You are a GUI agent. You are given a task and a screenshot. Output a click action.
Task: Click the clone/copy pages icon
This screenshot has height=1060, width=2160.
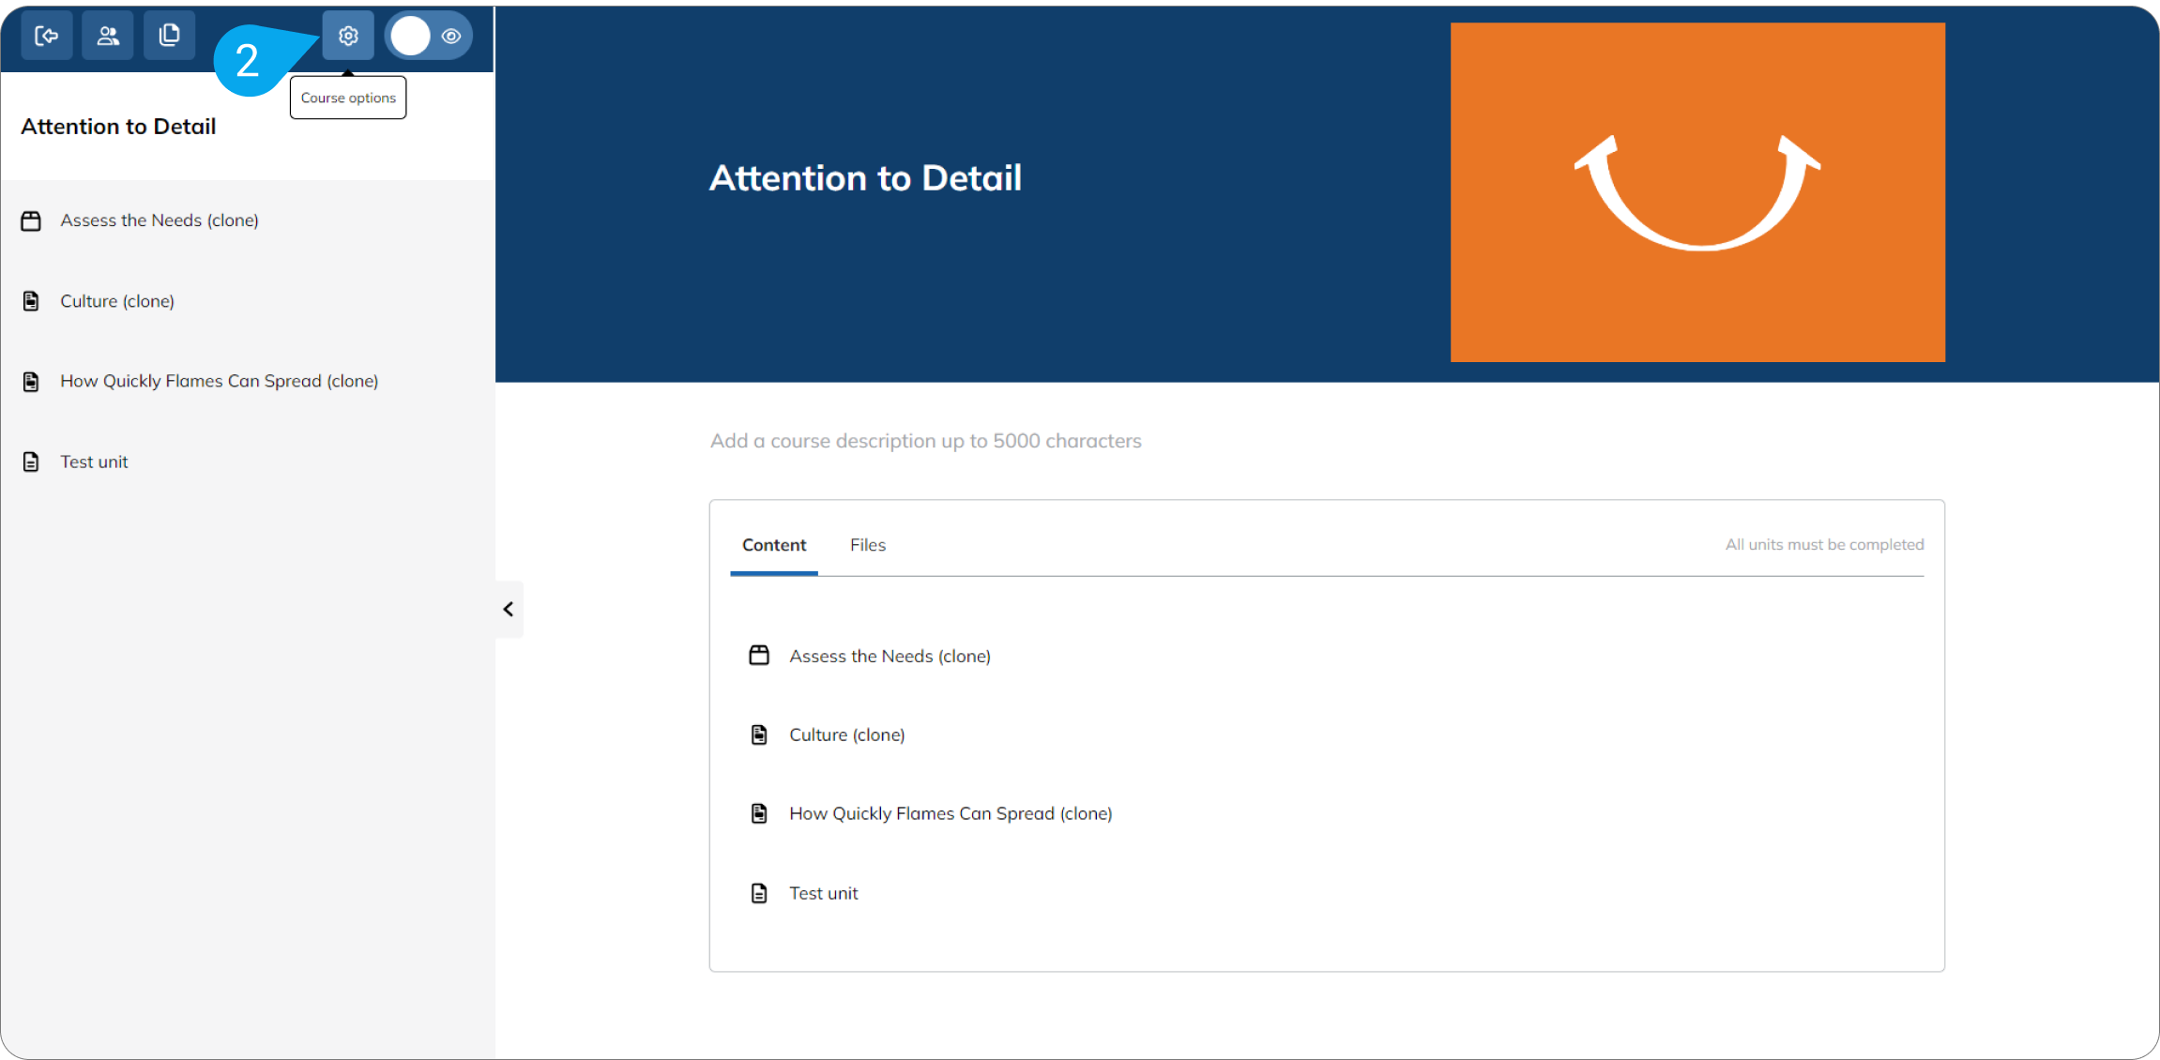169,36
